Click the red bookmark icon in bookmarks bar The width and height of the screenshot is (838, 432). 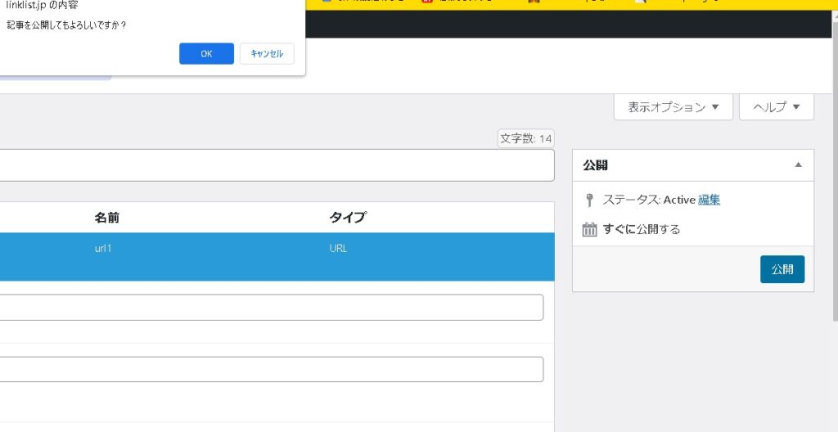click(x=426, y=2)
